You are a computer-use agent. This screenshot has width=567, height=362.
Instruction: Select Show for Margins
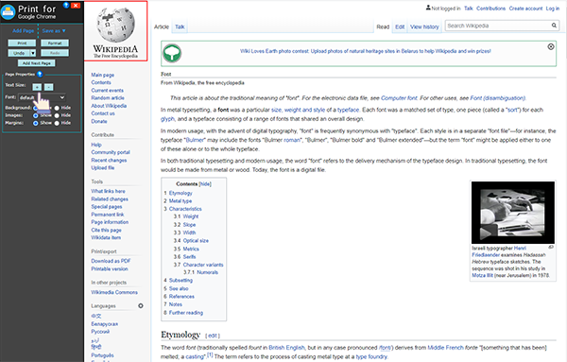pyautogui.click(x=36, y=123)
